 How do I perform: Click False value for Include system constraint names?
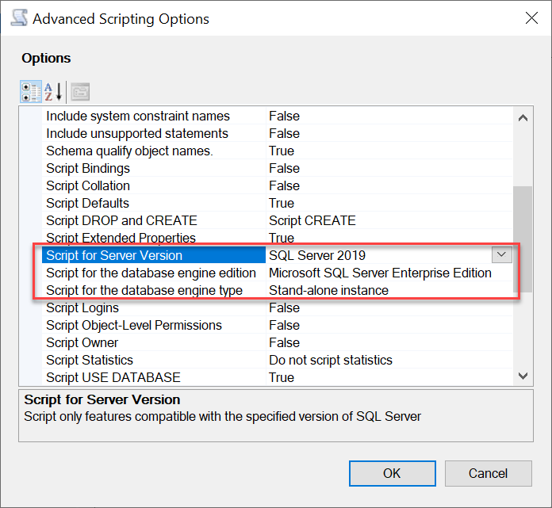(284, 116)
